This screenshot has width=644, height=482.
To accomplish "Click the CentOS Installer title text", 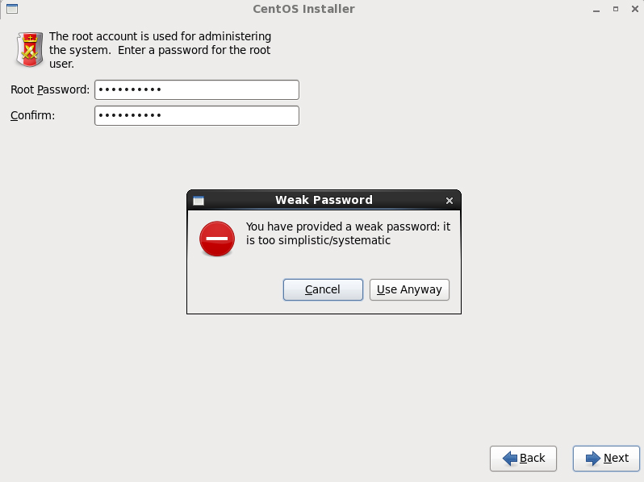I will pyautogui.click(x=303, y=9).
